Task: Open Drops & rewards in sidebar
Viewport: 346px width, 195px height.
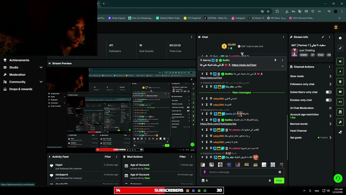Action: click(x=21, y=89)
